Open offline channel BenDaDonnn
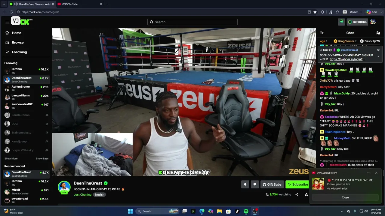The image size is (385, 216). [x=26, y=115]
